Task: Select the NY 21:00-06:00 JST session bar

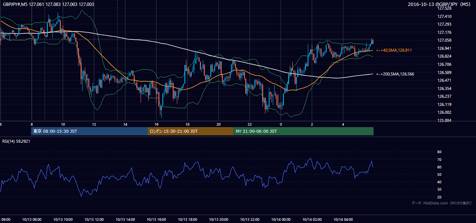Action: coord(304,131)
